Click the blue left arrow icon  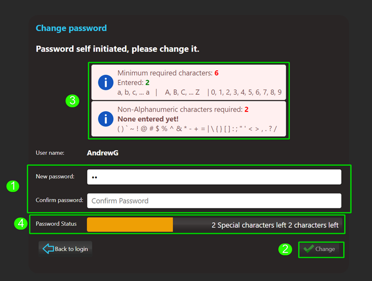[48, 249]
